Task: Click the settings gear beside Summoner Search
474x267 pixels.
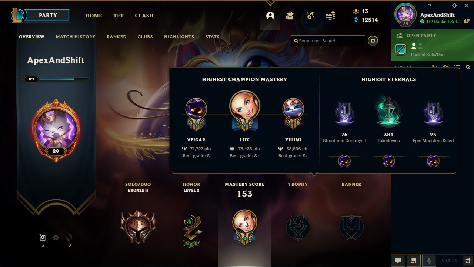Action: tap(373, 41)
